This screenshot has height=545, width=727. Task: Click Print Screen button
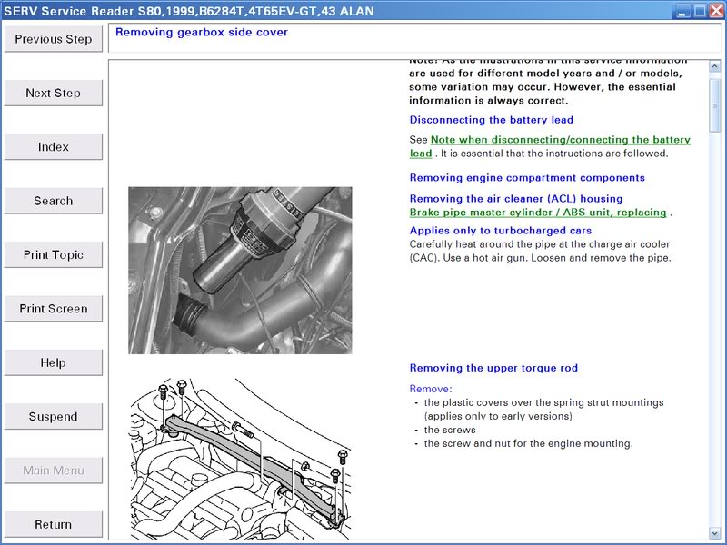coord(54,309)
